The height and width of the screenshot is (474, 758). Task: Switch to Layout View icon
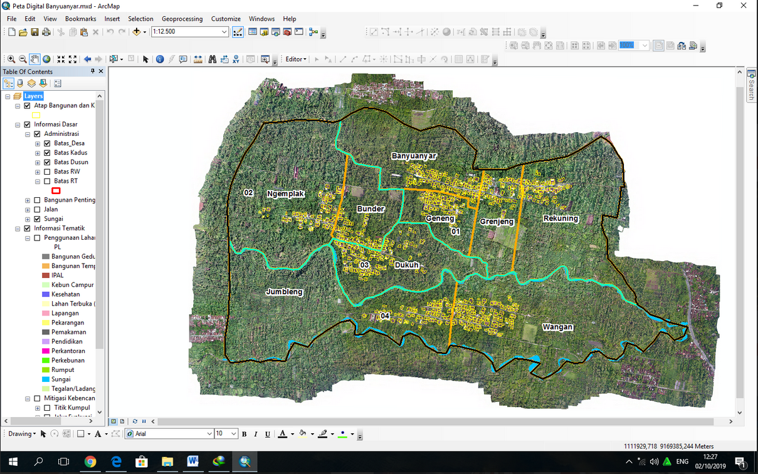pos(122,421)
